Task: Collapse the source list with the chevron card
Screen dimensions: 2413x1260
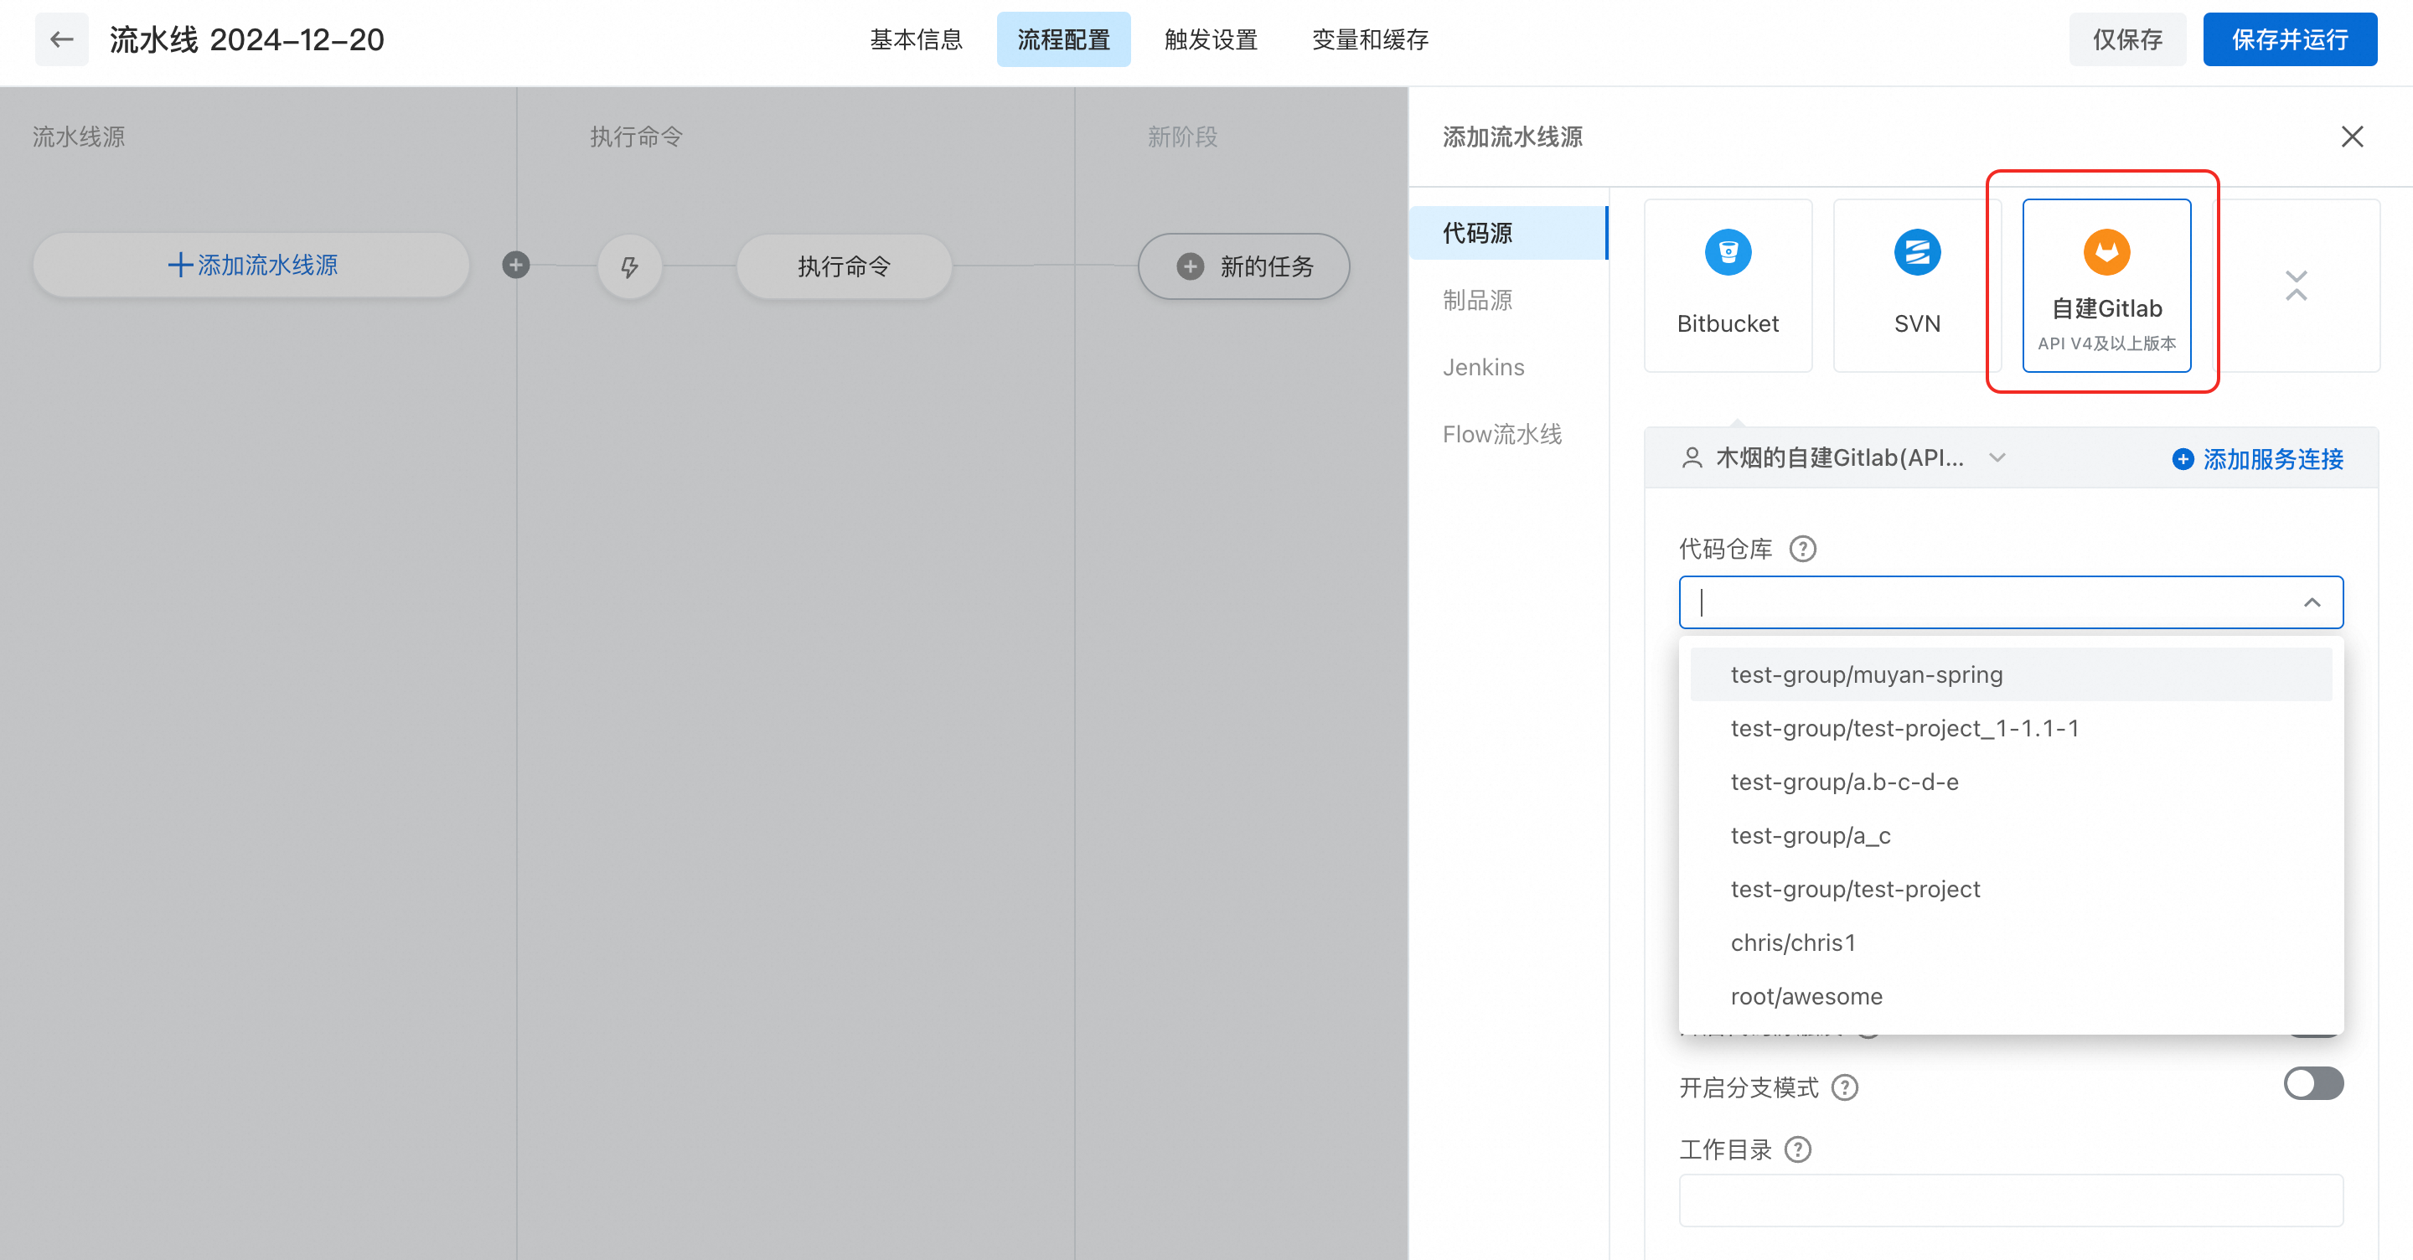Action: coord(2296,286)
